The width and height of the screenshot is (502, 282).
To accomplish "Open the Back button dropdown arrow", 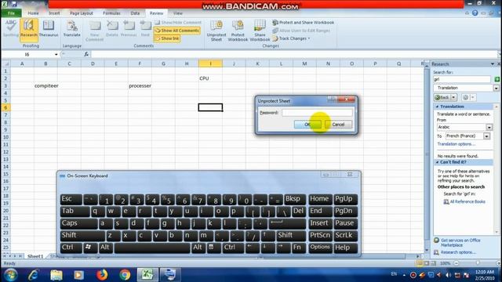I will [453, 97].
